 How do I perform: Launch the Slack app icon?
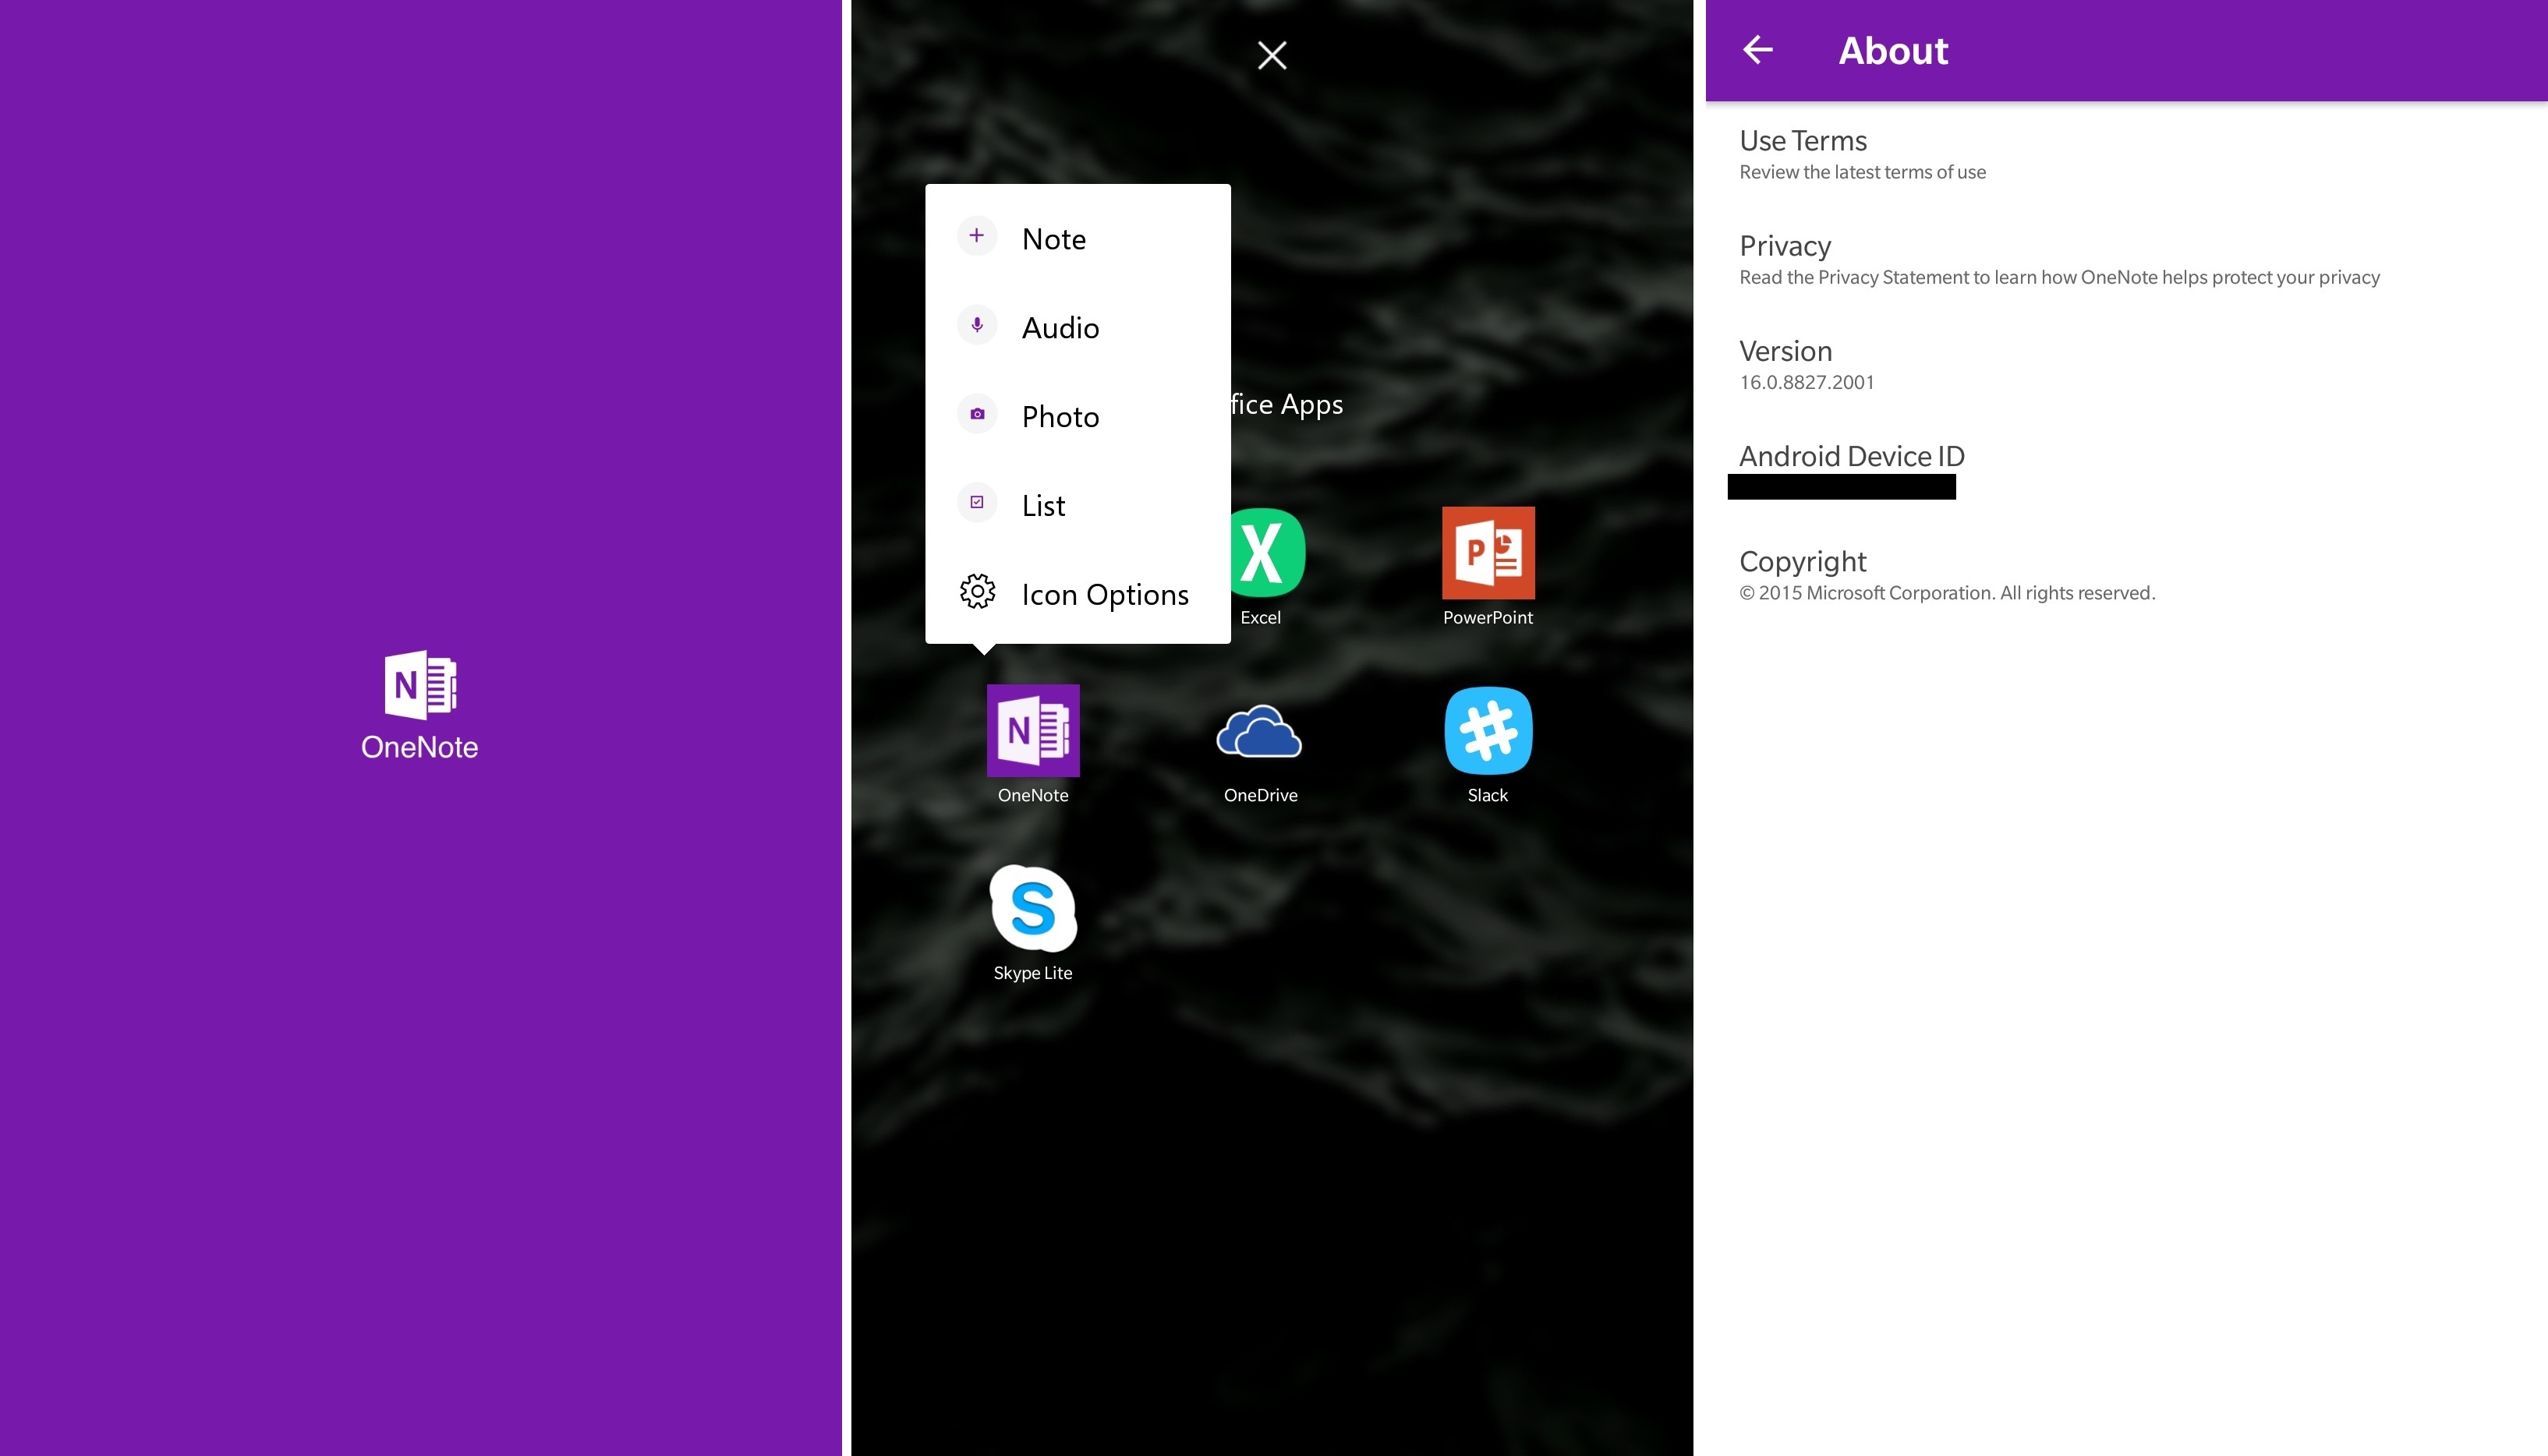pyautogui.click(x=1488, y=730)
